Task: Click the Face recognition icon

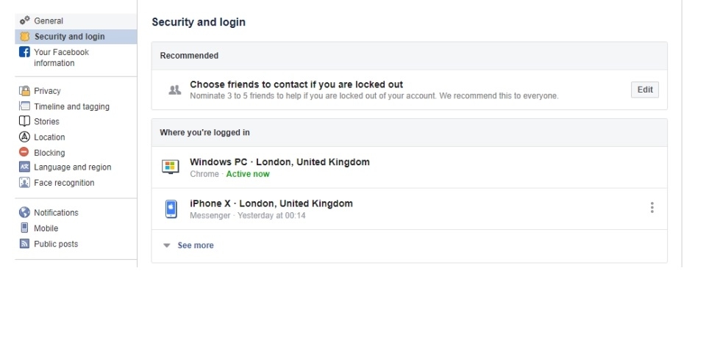Action: pos(24,183)
